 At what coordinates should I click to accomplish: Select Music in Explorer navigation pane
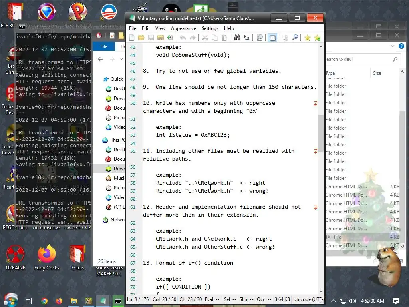pos(115,178)
